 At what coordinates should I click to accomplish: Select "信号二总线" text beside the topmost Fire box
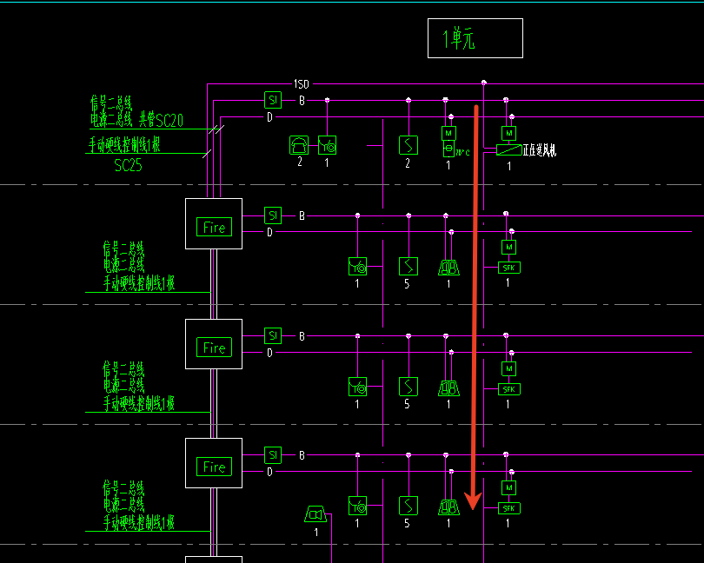[123, 248]
